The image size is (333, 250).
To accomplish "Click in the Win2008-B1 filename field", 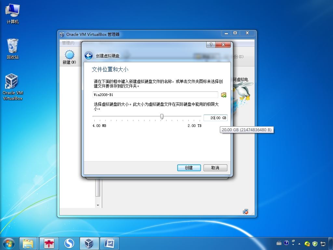I will tap(155, 95).
